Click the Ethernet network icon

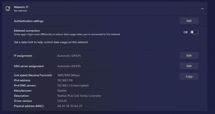[x=8, y=9]
